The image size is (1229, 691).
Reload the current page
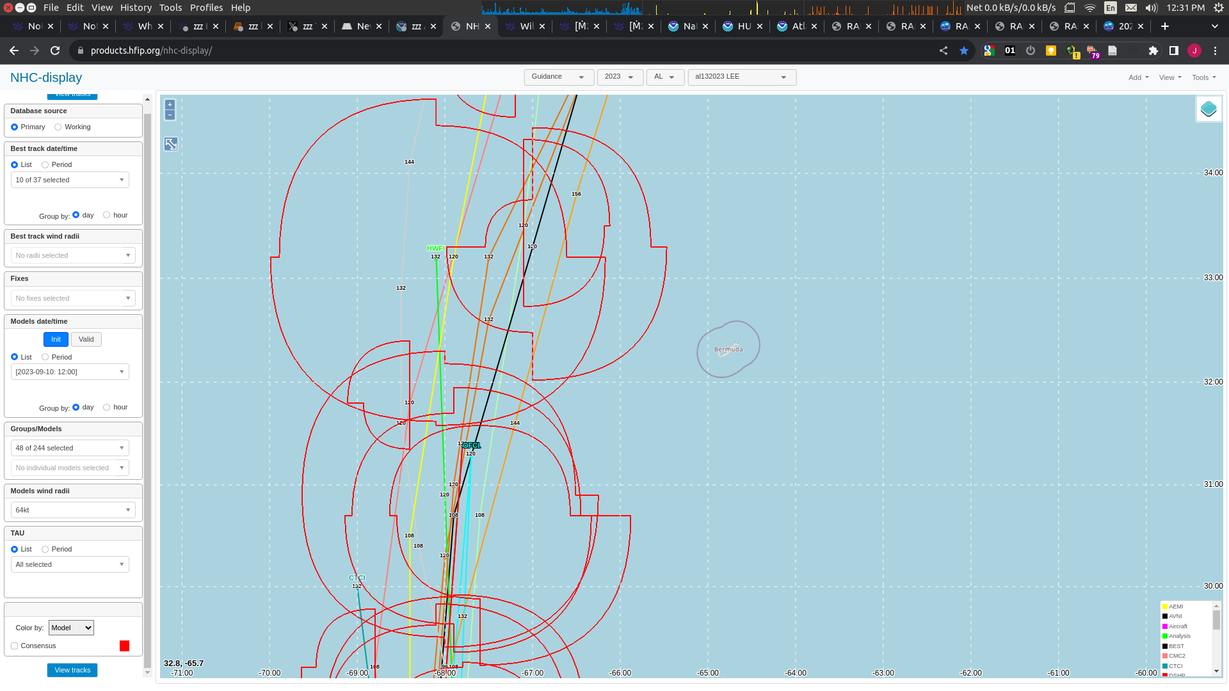55,51
